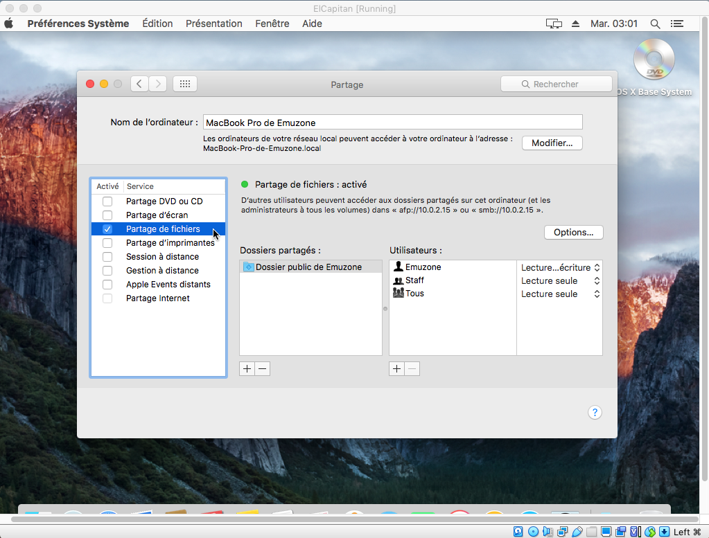Click the Options… button

pos(573,232)
